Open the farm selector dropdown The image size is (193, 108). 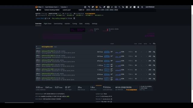(52, 7)
